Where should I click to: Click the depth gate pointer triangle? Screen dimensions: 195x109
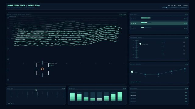tap(36, 90)
